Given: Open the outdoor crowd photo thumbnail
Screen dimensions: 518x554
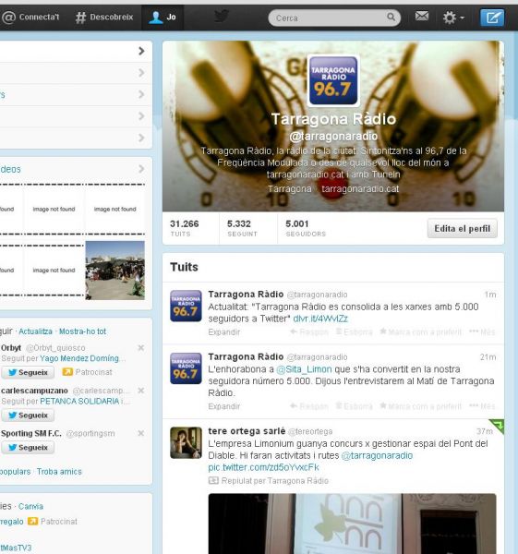Looking at the screenshot, I should [114, 271].
